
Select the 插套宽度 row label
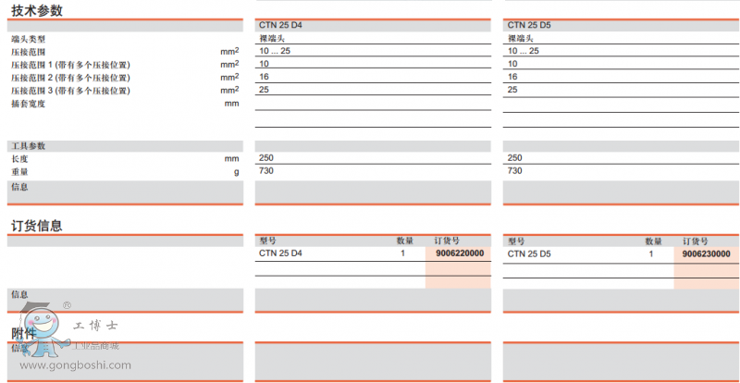pos(28,104)
